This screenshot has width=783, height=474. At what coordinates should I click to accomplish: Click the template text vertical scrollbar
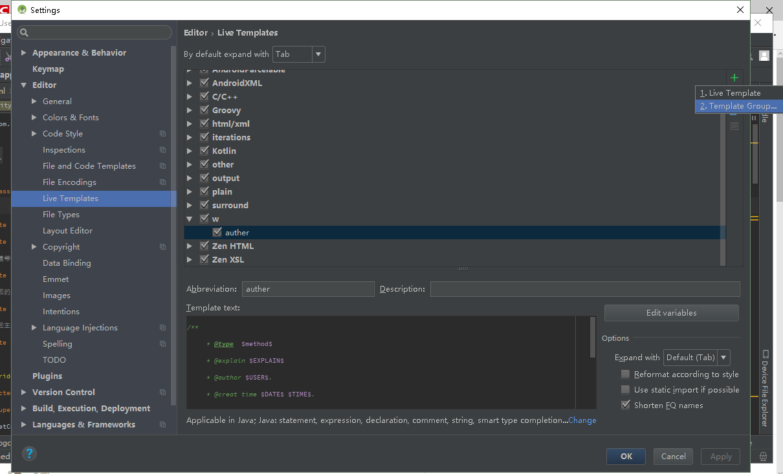(x=593, y=336)
